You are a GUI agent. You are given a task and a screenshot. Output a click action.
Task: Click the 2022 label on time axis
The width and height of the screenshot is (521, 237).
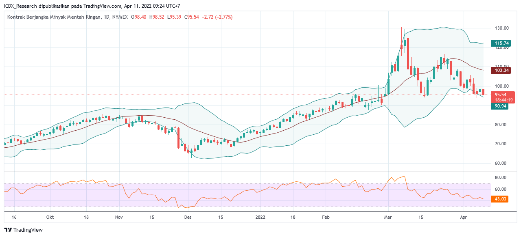(260, 218)
